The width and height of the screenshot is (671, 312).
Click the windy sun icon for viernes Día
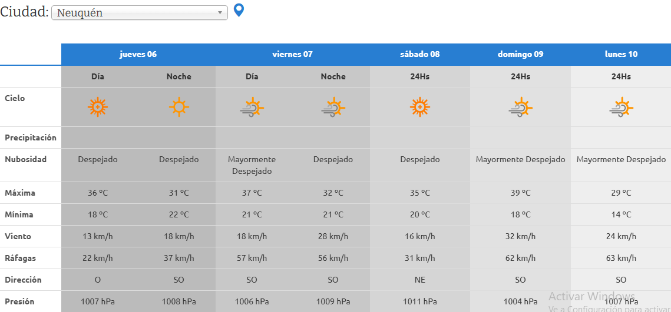252,108
